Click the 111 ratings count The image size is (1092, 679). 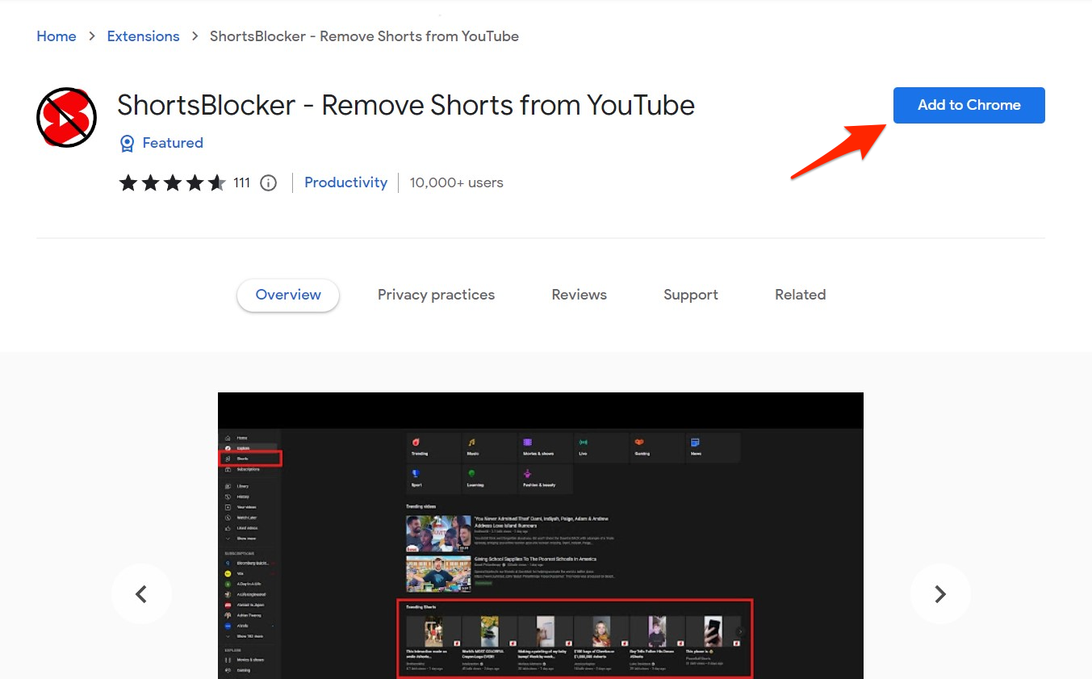241,182
